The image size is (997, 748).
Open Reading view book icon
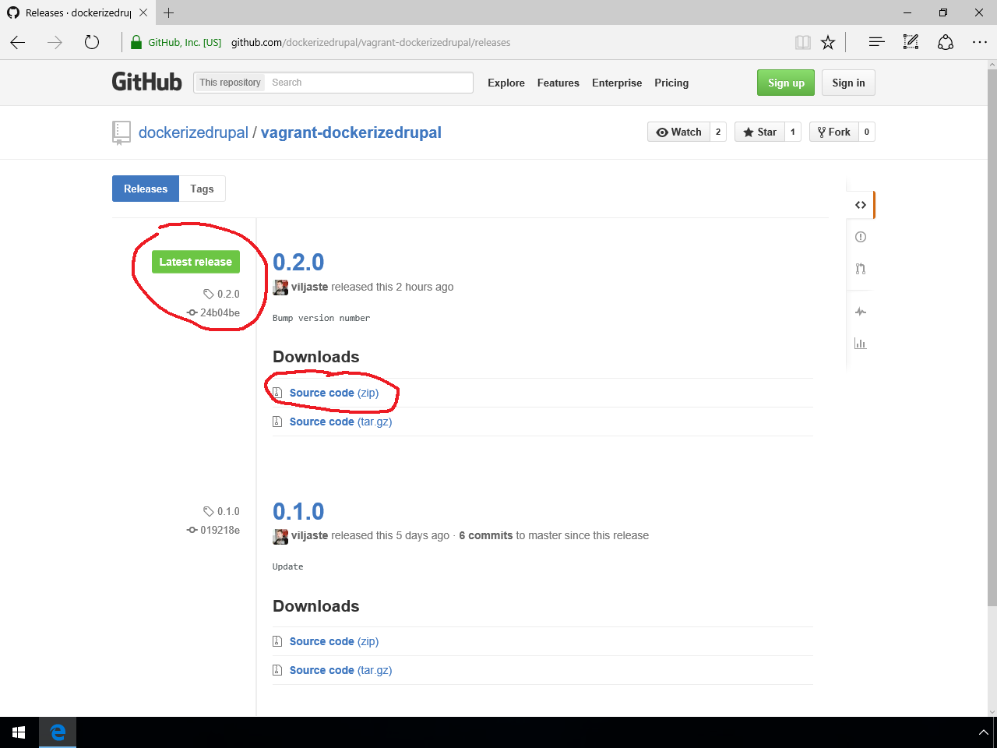(x=803, y=42)
